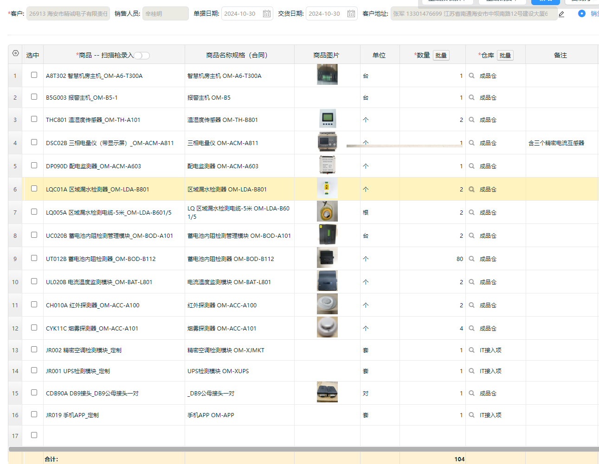Tick checkbox in empty row 17
Viewport: 599px width, 464px height.
tap(34, 435)
